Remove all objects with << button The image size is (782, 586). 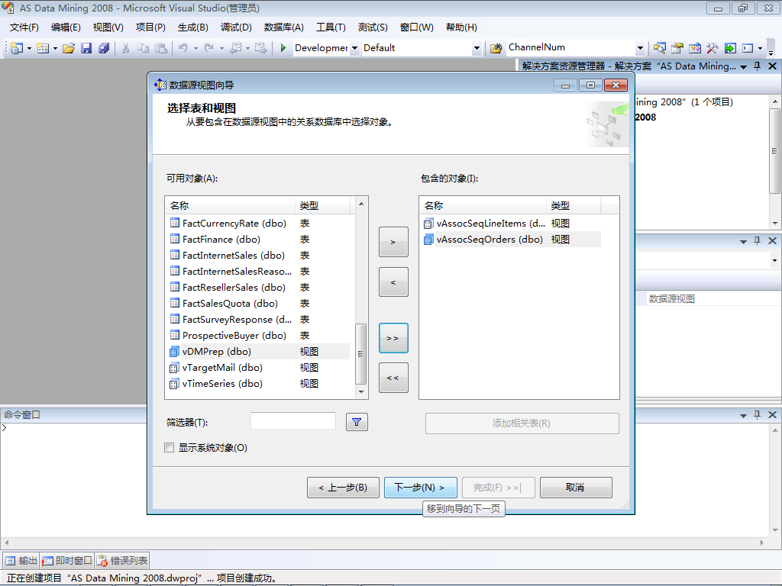coord(393,378)
